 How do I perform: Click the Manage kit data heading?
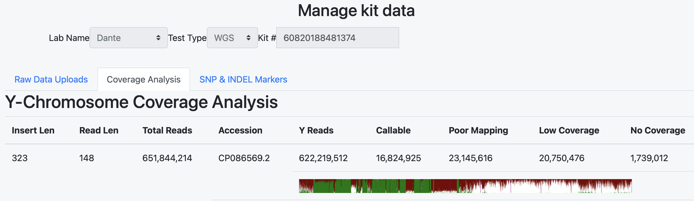tap(356, 11)
